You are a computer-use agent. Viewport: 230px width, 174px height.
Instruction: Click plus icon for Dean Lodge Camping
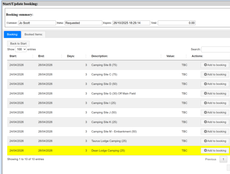pyautogui.click(x=205, y=151)
